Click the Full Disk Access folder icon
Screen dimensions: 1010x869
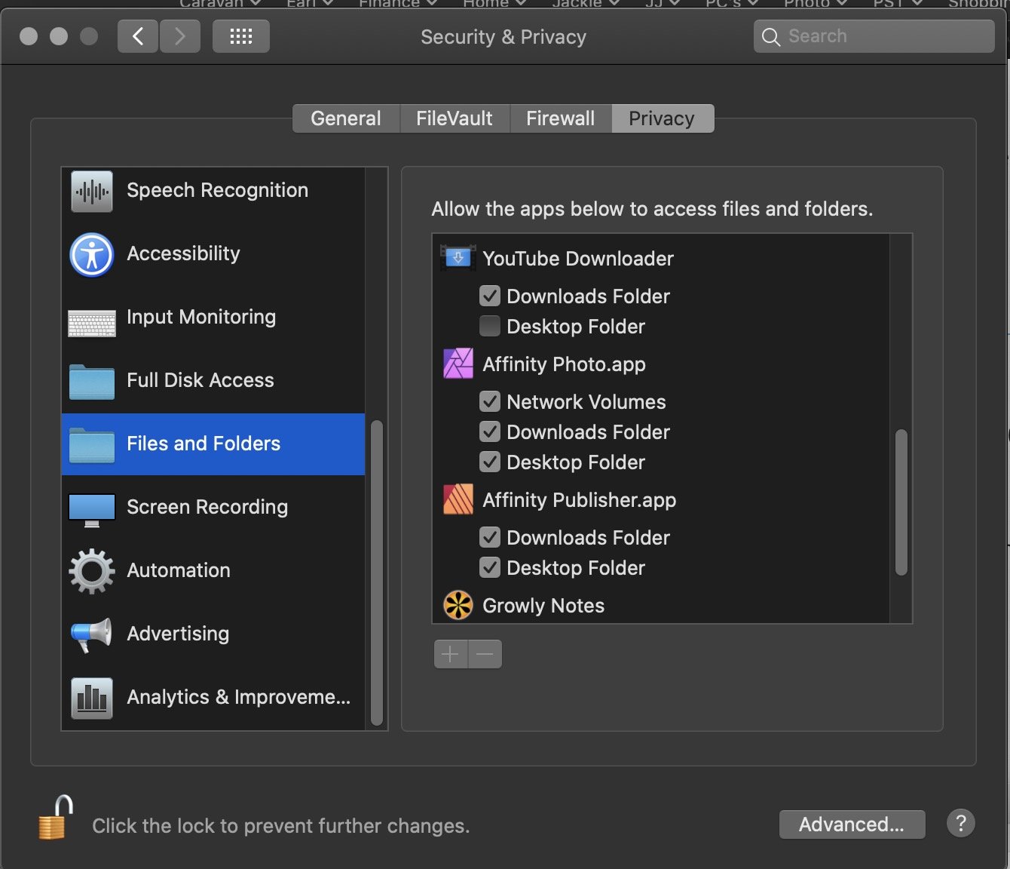coord(92,382)
